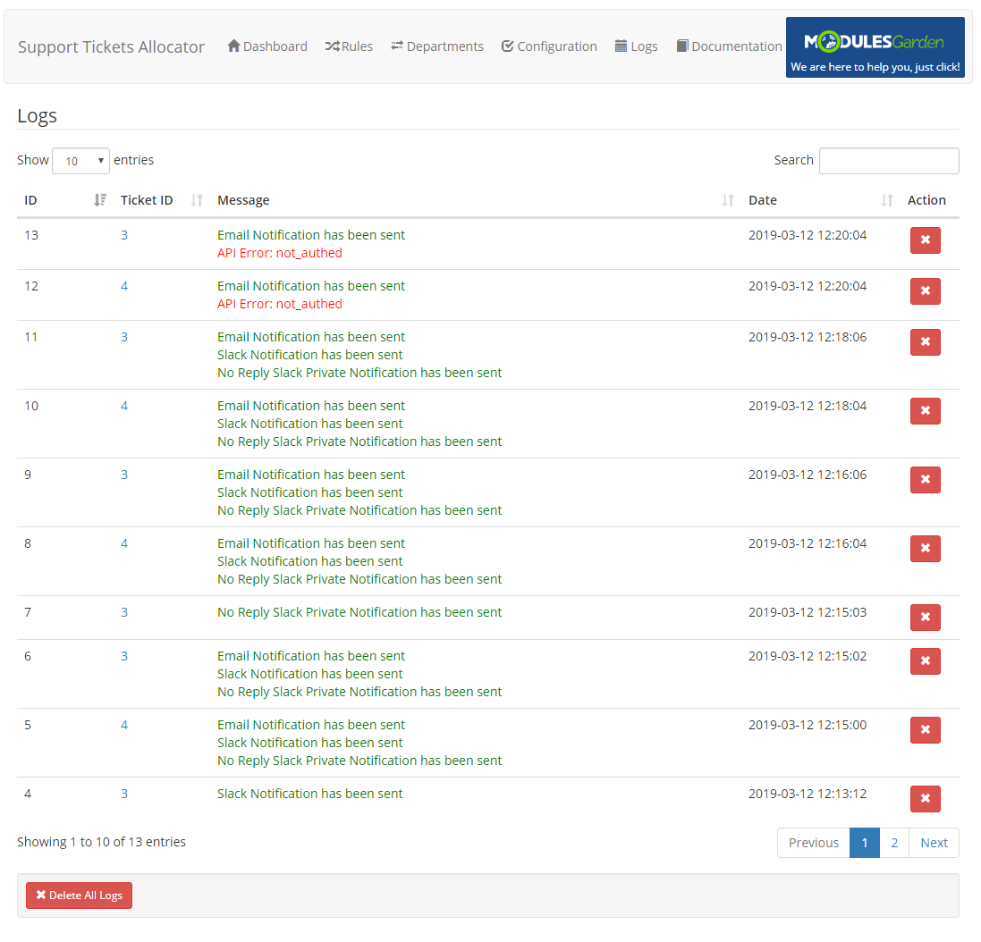This screenshot has height=942, width=981.
Task: Click date 2019-03-12 12:18:06
Action: [808, 337]
